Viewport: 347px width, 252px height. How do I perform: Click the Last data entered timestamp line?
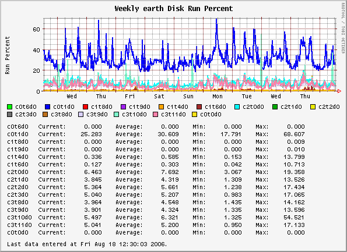87,244
